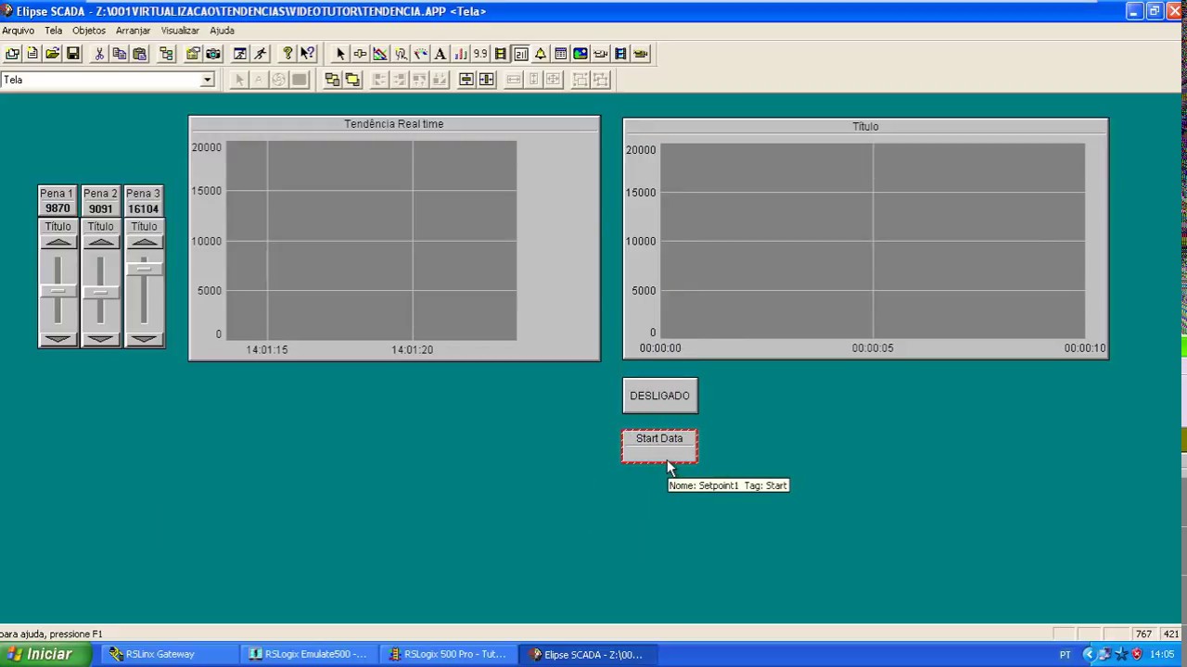Select the Bar graph object tool

point(461,54)
